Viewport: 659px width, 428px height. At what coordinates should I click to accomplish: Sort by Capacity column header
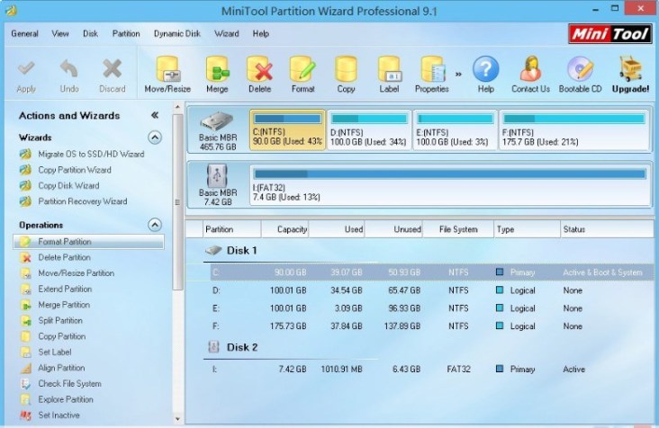click(285, 229)
